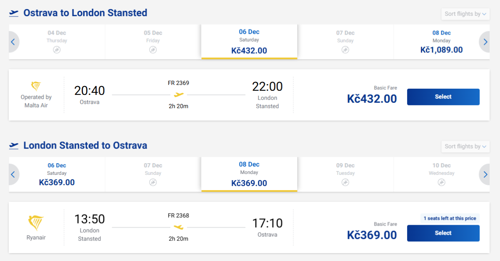Choose 08 Dec Monday outbound at Kč1,089.00
This screenshot has width=500, height=261.
point(441,42)
